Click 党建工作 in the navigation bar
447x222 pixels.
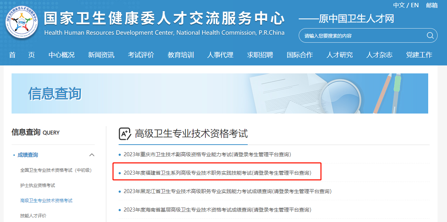419,55
